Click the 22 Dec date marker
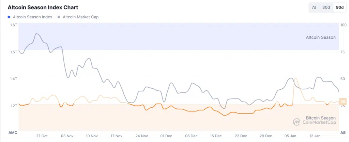This screenshot has width=349, height=142. pyautogui.click(x=241, y=136)
